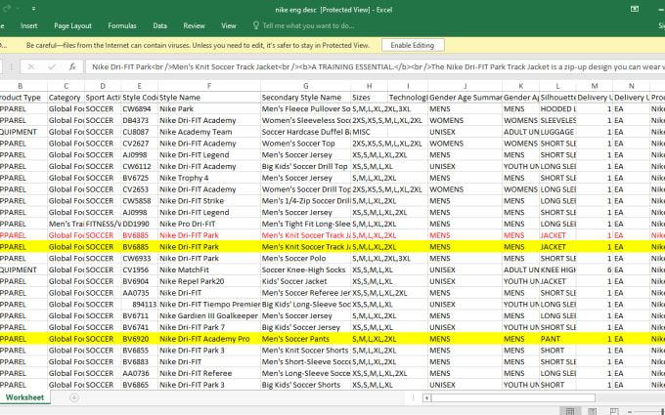This screenshot has height=415, width=665.
Task: Select column L header
Action: point(557,86)
